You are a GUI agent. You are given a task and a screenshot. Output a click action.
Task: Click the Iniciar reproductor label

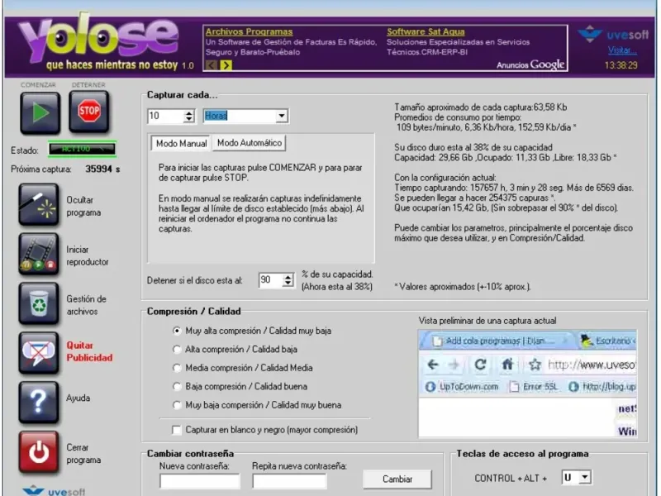point(88,255)
